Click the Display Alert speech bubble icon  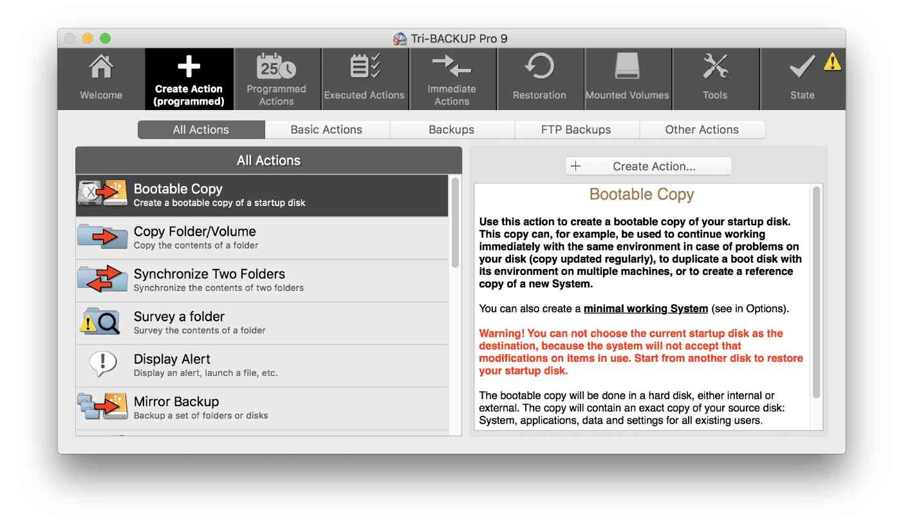pos(103,364)
